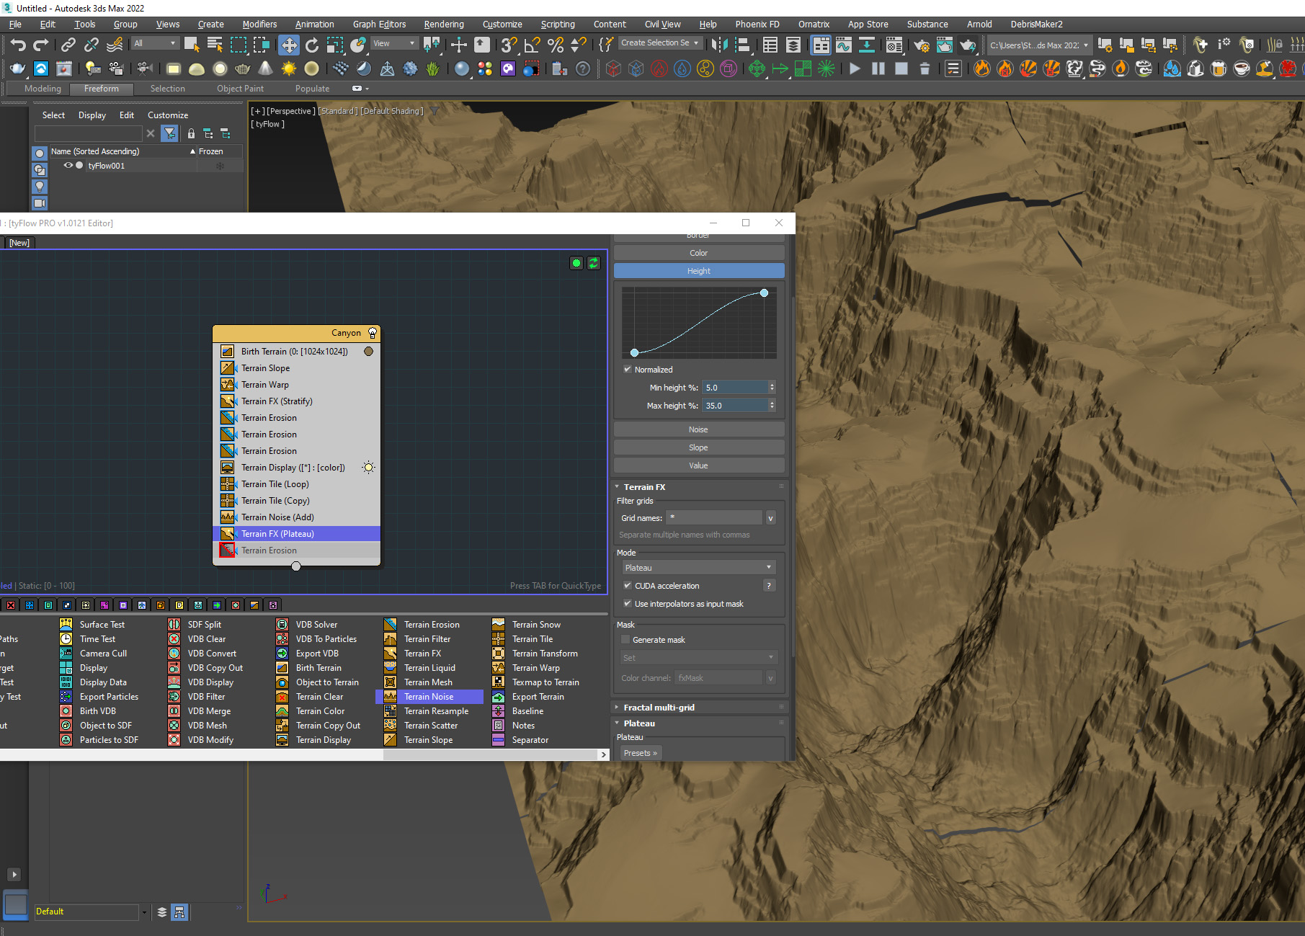This screenshot has width=1305, height=936.
Task: Click the Height button in interpolator panel
Action: pyautogui.click(x=698, y=271)
